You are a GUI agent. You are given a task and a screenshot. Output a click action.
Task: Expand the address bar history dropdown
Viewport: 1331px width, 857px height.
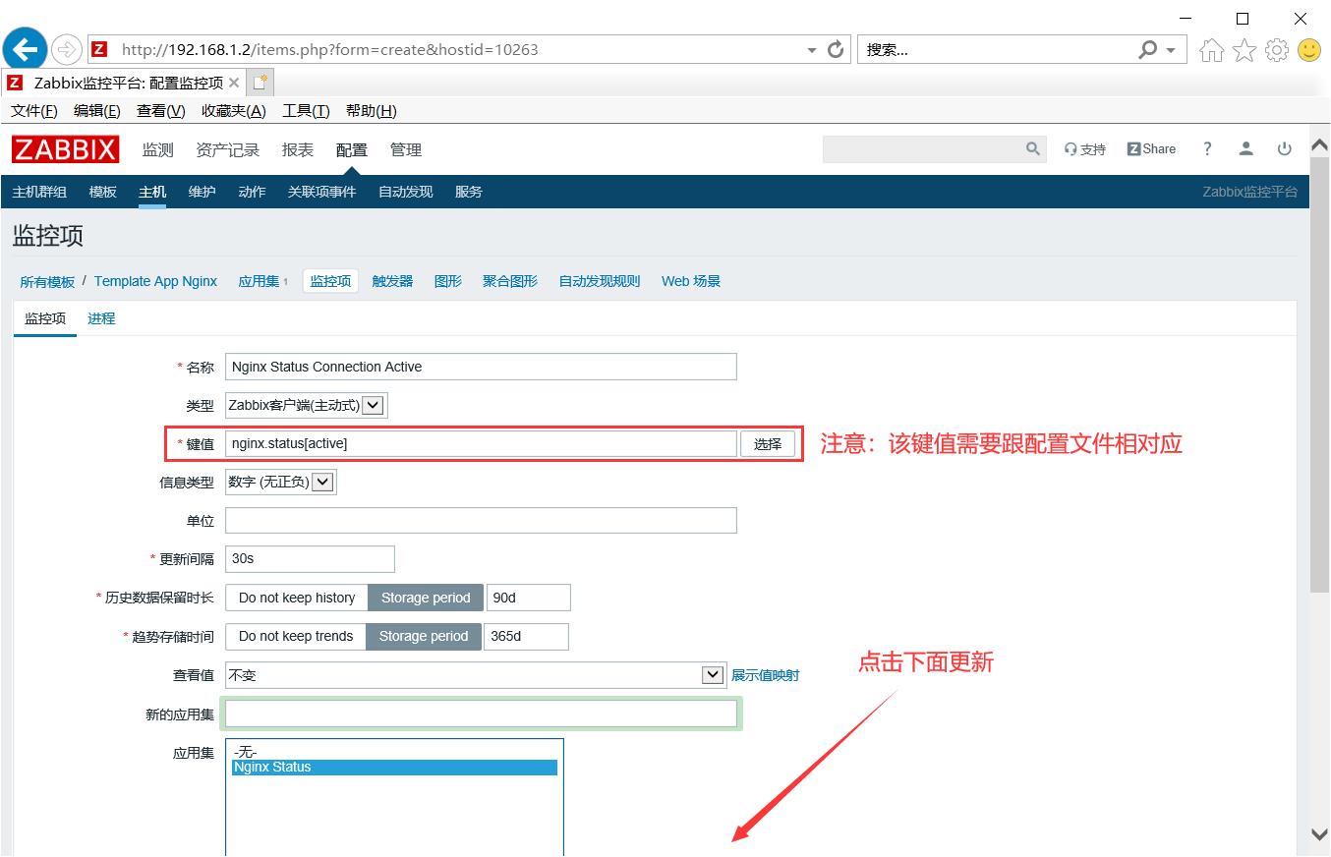(811, 50)
